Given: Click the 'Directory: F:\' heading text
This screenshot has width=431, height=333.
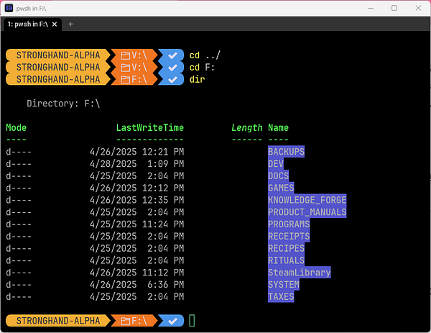Looking at the screenshot, I should click(x=63, y=104).
